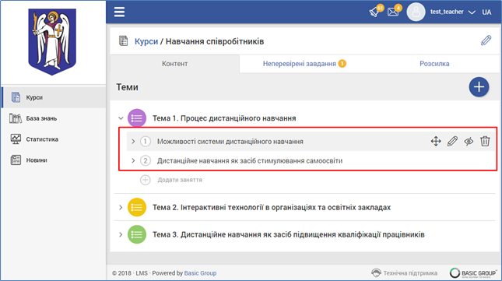Click the user avatar icon
Viewport: 502px width, 281px height.
[416, 12]
